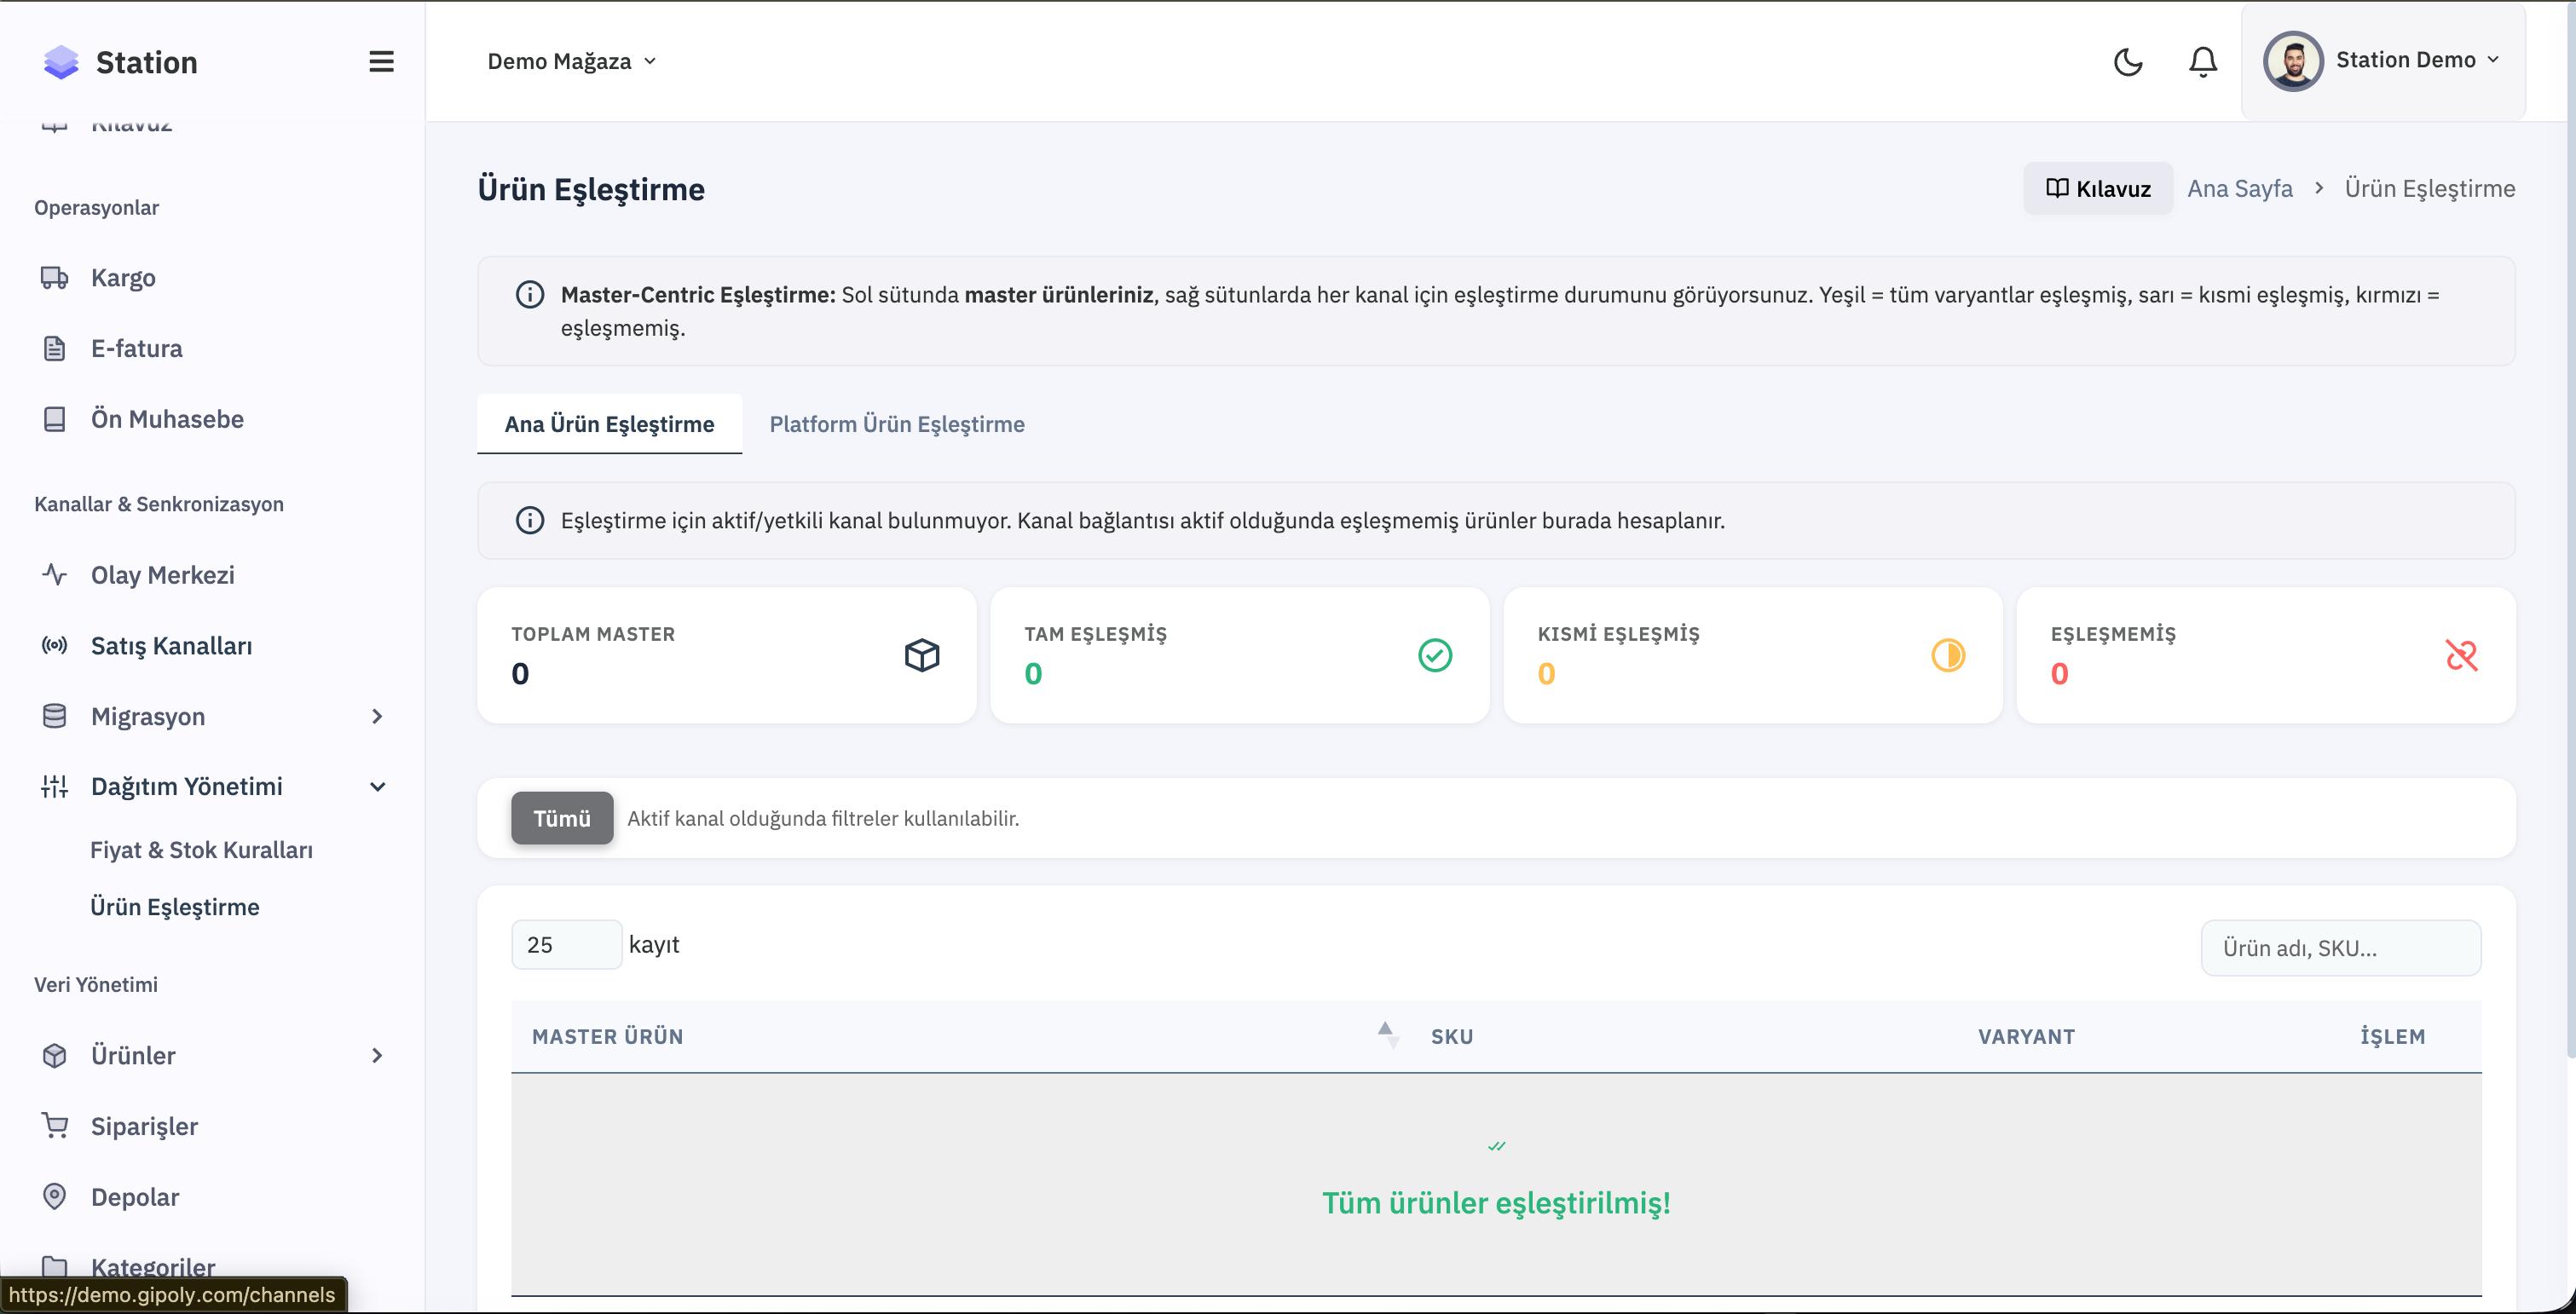Click the E-fatura document icon
Viewport: 2576px width, 1314px height.
point(55,348)
